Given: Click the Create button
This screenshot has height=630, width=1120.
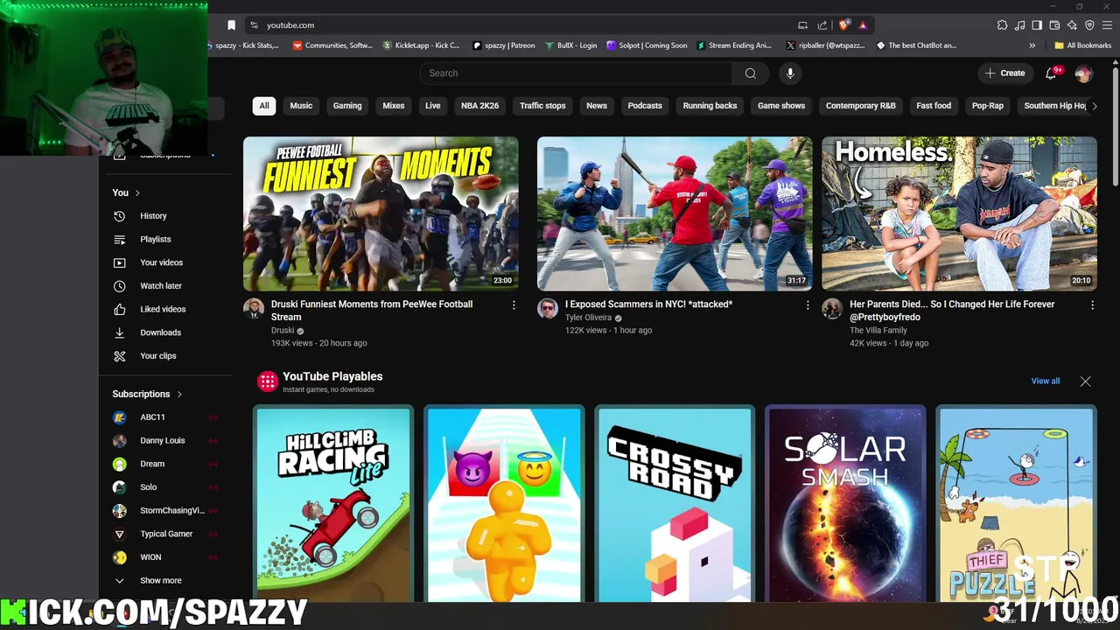Looking at the screenshot, I should pyautogui.click(x=1004, y=73).
